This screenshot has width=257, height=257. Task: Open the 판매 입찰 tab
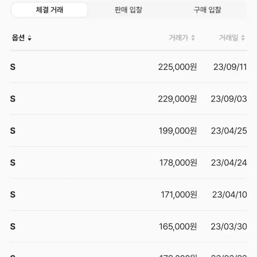(128, 10)
